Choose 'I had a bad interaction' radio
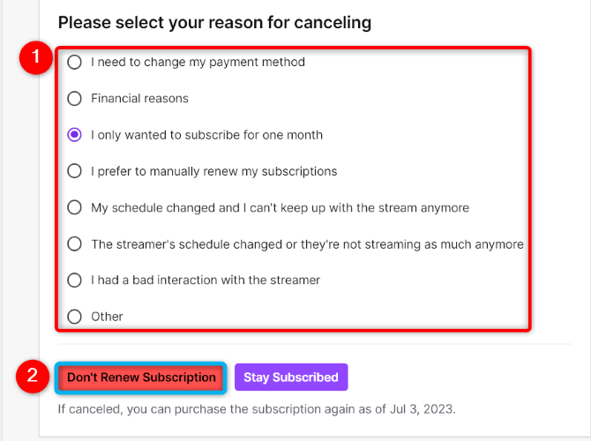Screen dimensions: 591x441 75,280
